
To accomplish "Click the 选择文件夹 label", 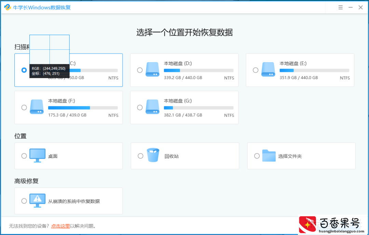I will 290,156.
